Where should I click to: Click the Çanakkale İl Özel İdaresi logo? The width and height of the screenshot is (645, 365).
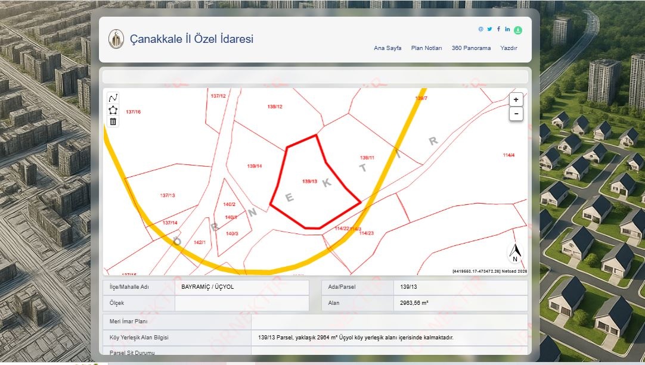(116, 39)
